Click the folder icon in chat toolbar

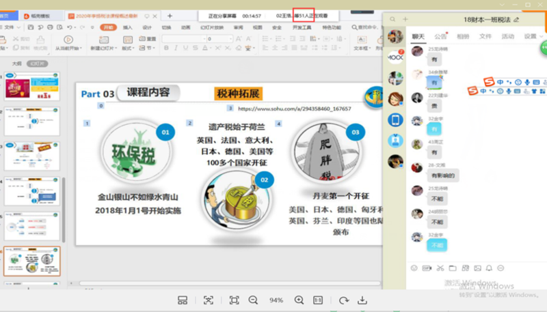453,268
